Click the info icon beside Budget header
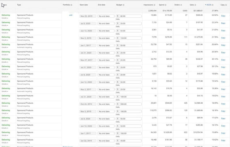The height and width of the screenshot is (147, 230). click(124, 5)
